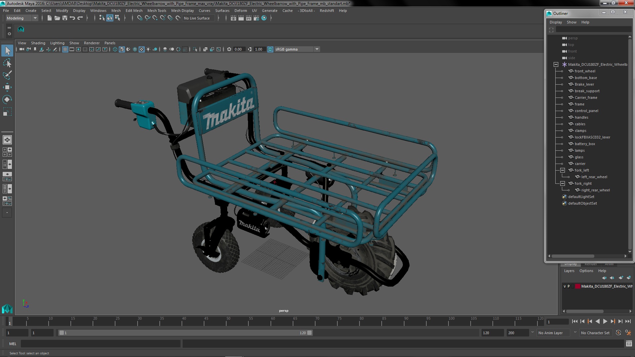This screenshot has width=635, height=357.
Task: Undo the last action
Action: pyautogui.click(x=72, y=18)
